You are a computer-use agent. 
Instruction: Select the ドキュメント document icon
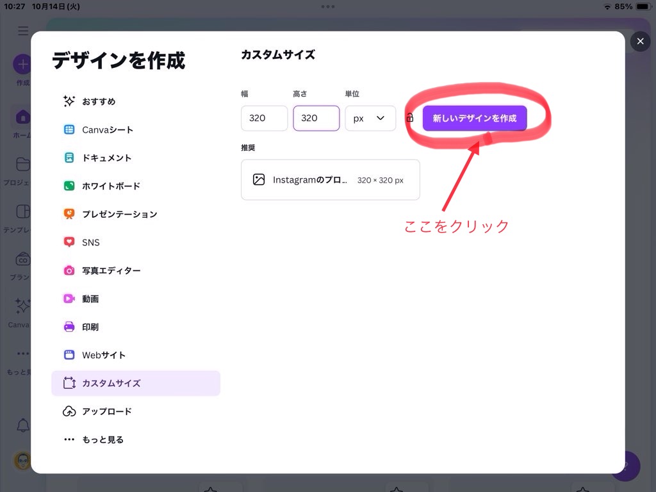point(69,158)
